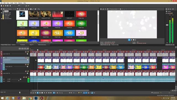The height and width of the screenshot is (100, 177).
Task: Select the Smart Bins folder
Action: tap(7, 17)
